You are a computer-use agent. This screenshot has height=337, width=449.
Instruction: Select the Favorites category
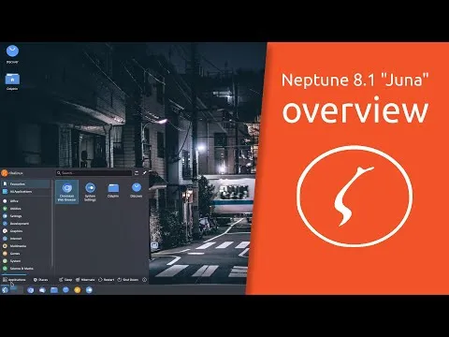(x=26, y=184)
